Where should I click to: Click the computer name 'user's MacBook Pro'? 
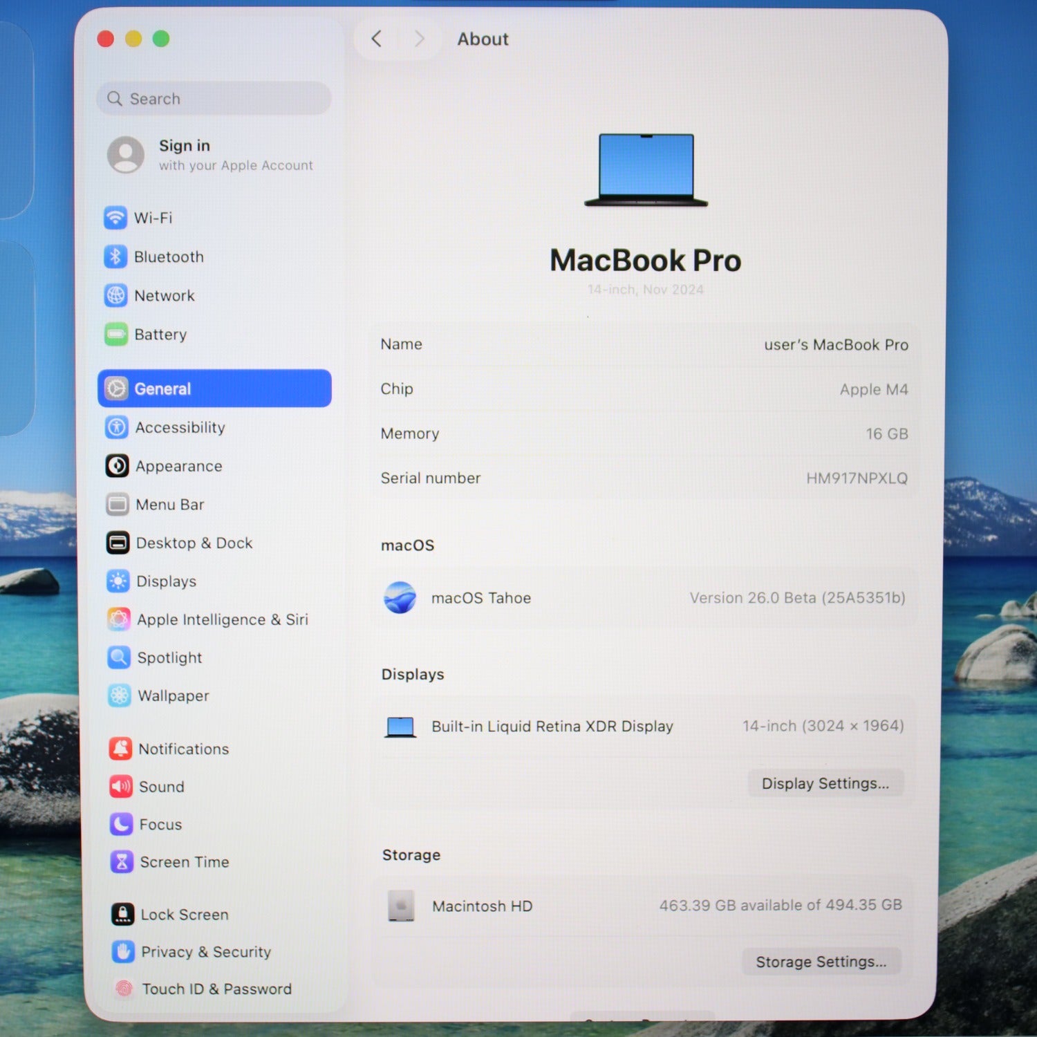pyautogui.click(x=835, y=345)
